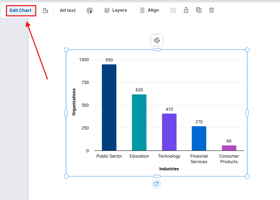Image resolution: width=280 pixels, height=200 pixels.
Task: Open the Layers panel
Action: pyautogui.click(x=116, y=10)
